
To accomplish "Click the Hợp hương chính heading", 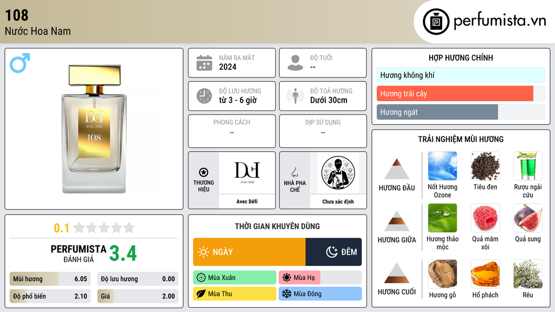I will (x=461, y=57).
